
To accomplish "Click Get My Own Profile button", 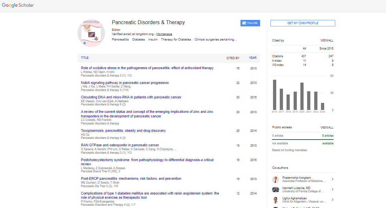I will [x=303, y=23].
